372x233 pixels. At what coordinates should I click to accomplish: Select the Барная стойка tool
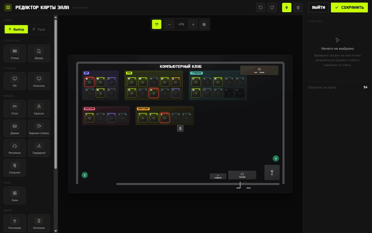pos(39,128)
